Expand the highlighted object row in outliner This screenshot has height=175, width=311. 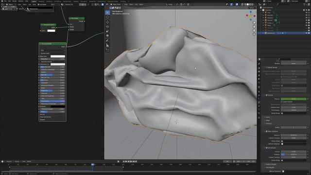tap(263, 33)
